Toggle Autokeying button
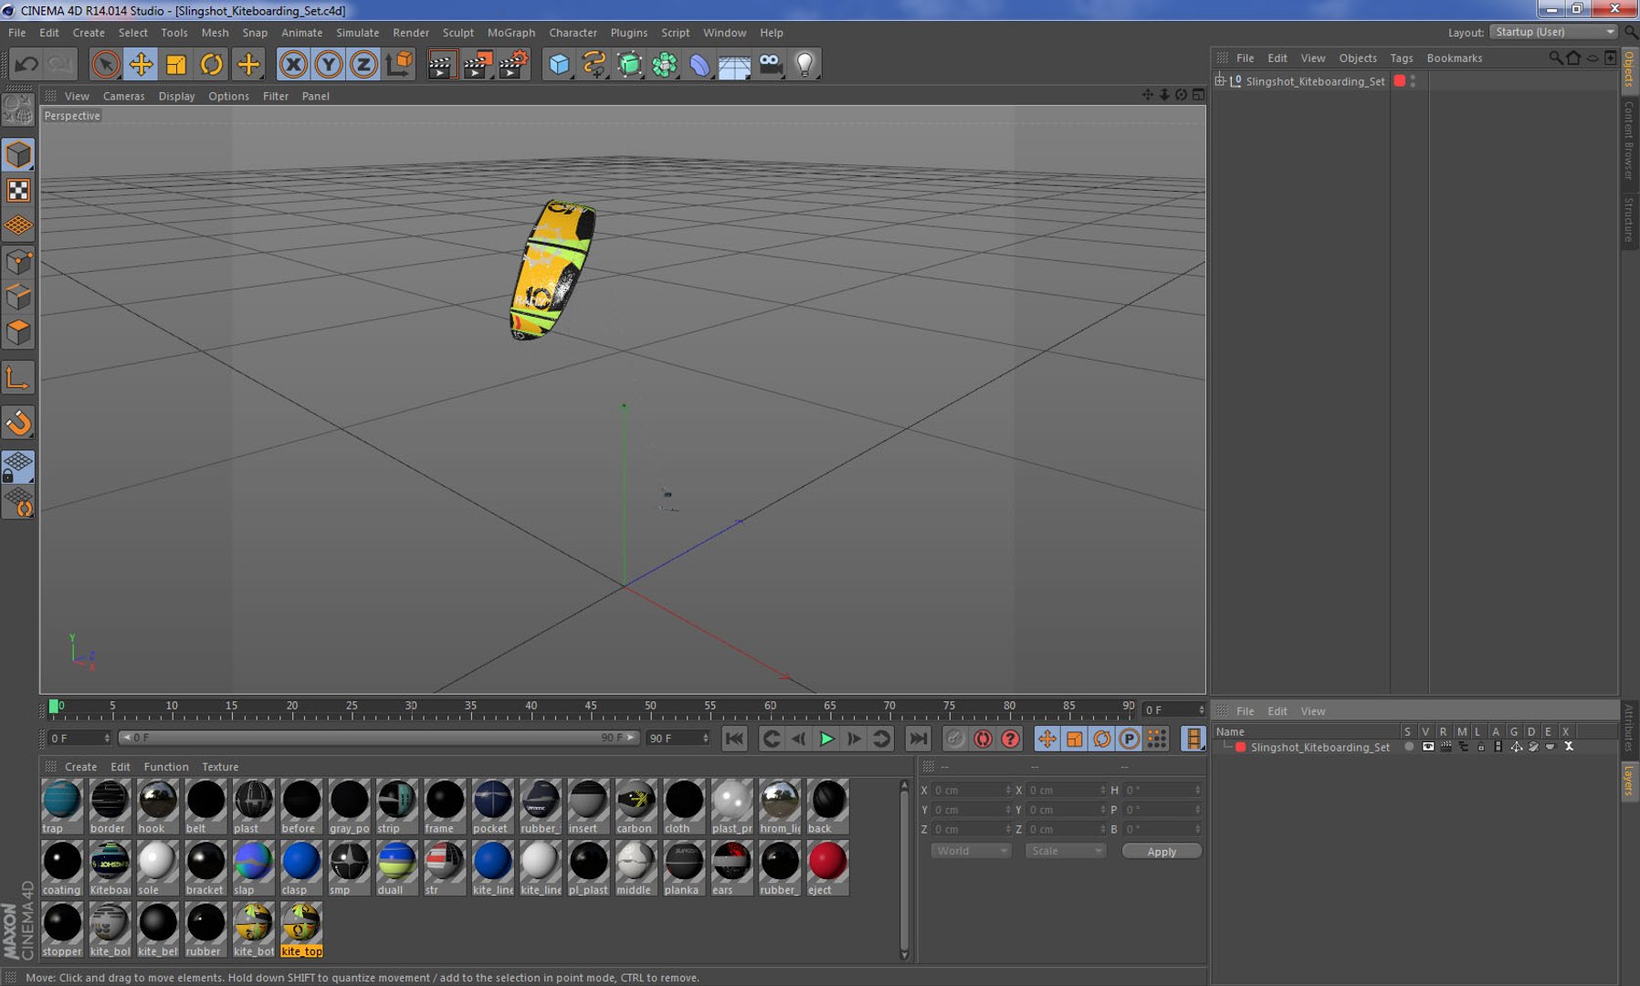Screen dimensions: 1640x986 [x=983, y=739]
